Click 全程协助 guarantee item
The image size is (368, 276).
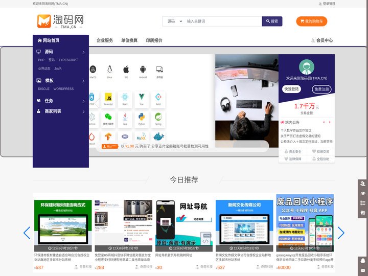(x=320, y=159)
